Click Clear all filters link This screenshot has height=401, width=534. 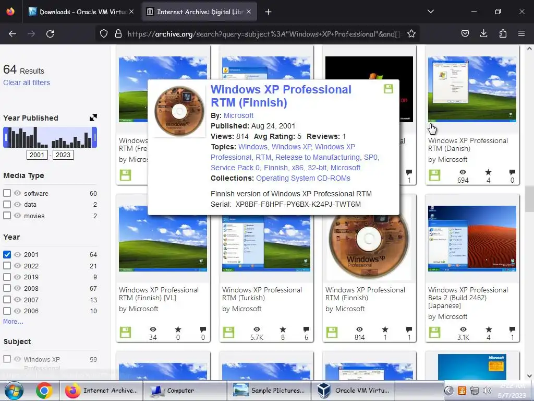(x=27, y=82)
